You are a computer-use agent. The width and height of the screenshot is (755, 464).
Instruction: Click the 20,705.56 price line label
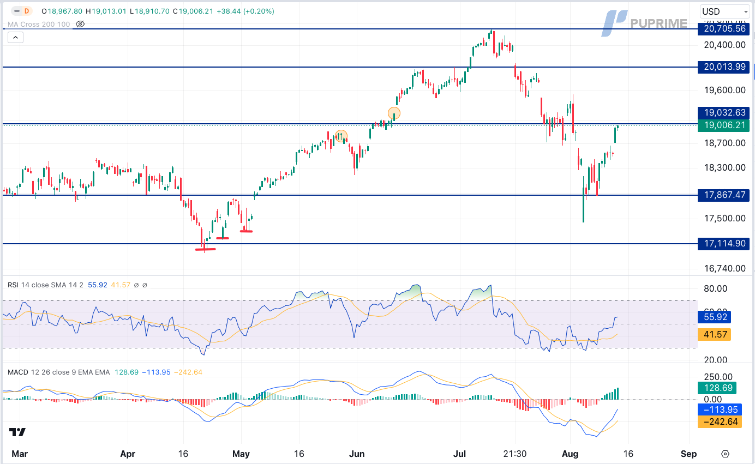pos(724,29)
